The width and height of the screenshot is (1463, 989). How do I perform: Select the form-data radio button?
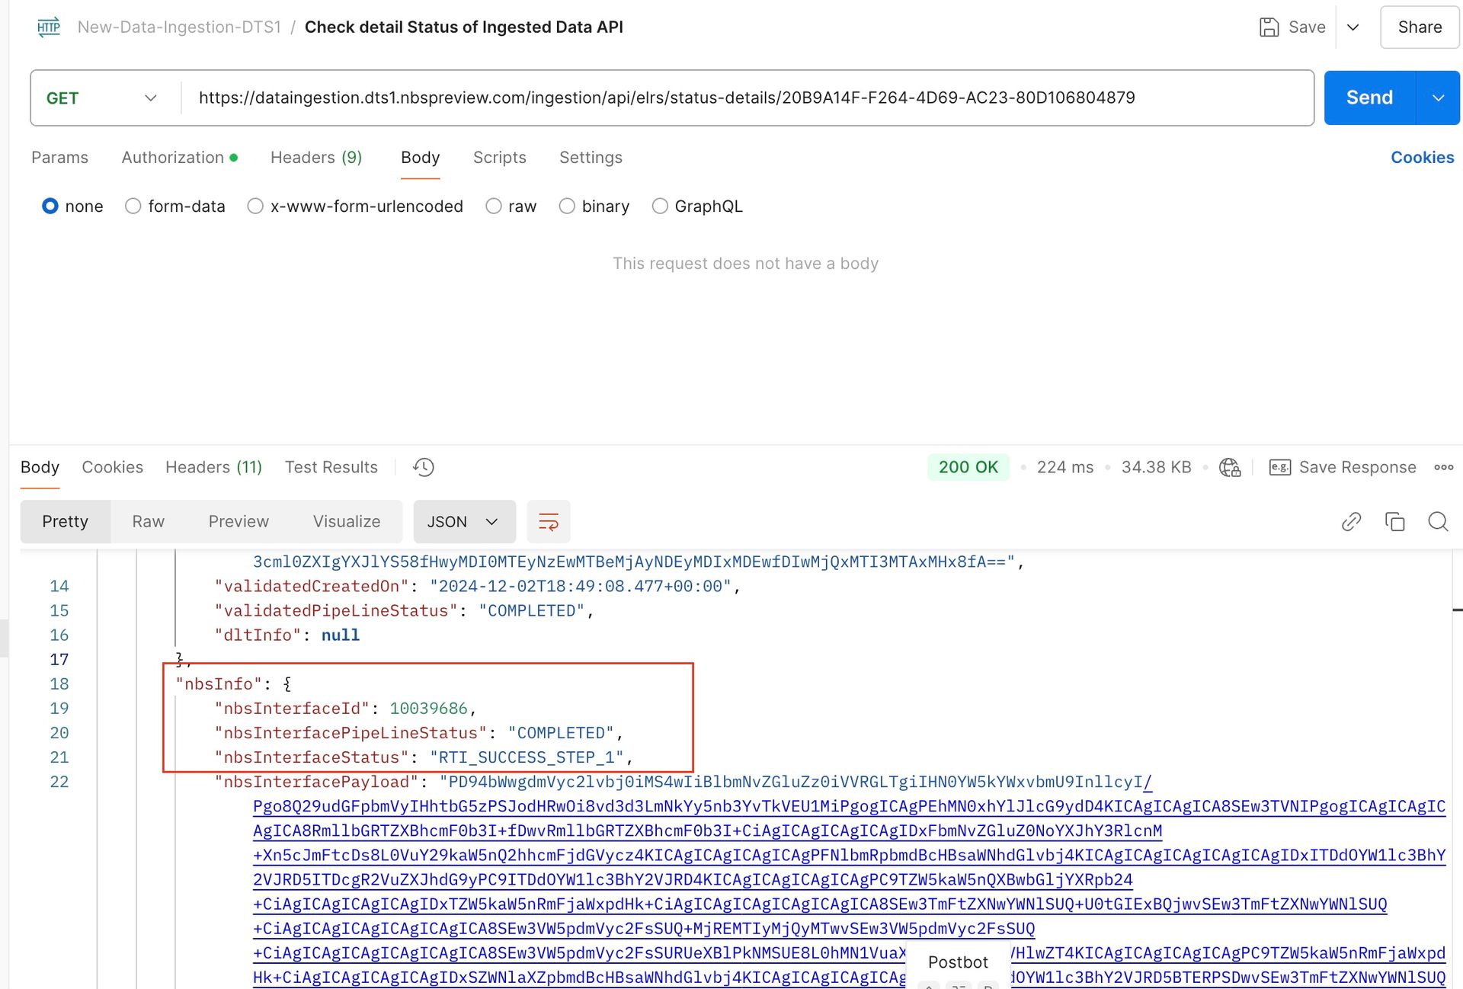[133, 206]
